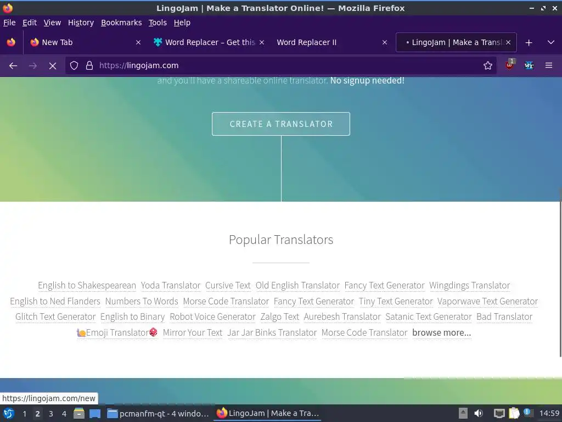Open English to Binary link

tap(133, 317)
